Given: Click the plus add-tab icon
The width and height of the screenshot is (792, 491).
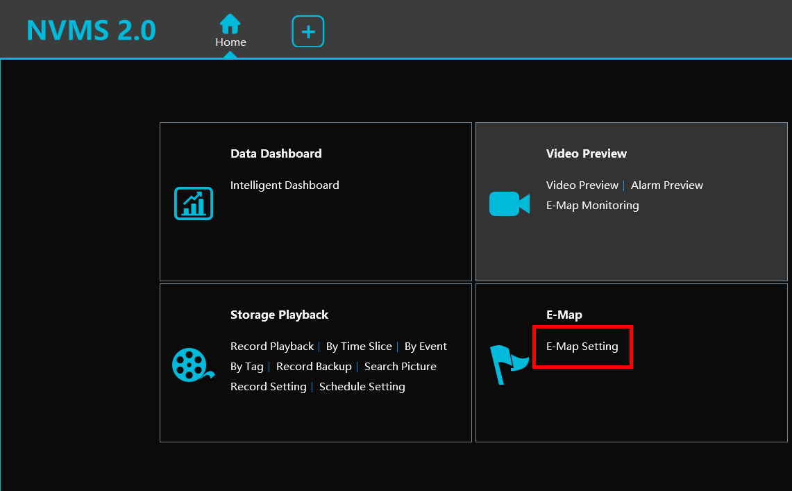Looking at the screenshot, I should point(308,31).
